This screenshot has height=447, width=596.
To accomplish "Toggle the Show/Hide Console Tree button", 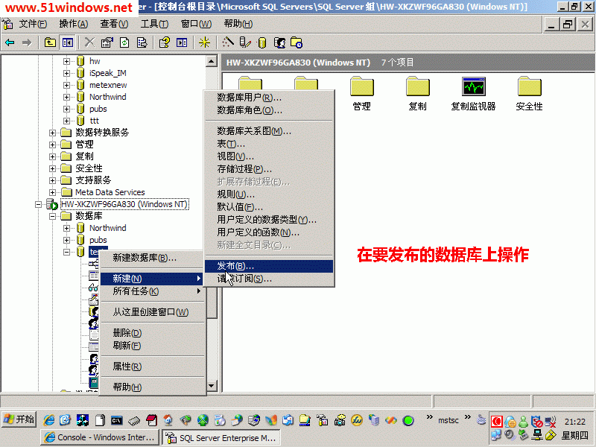I will [x=68, y=42].
